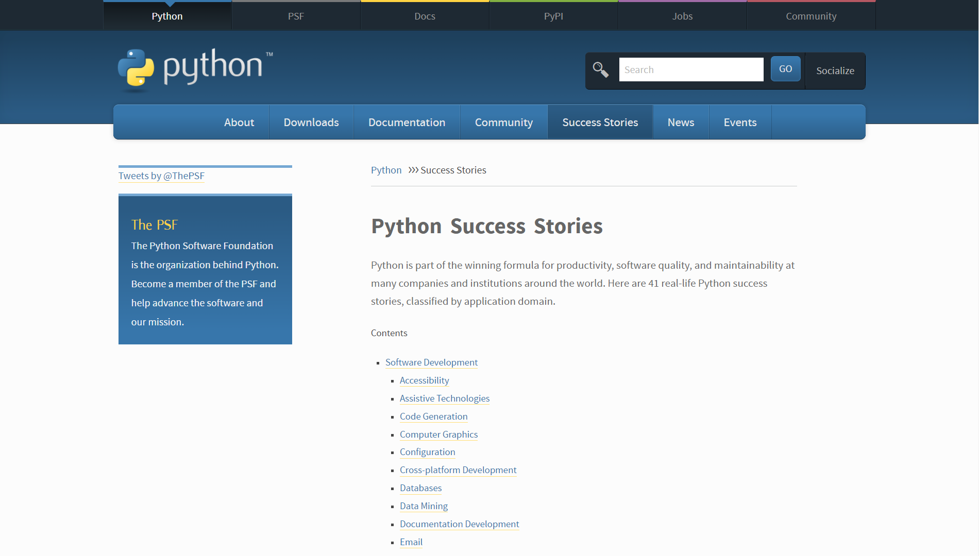Image resolution: width=979 pixels, height=556 pixels.
Task: Open Tweets by @ThePSF link
Action: pyautogui.click(x=161, y=176)
